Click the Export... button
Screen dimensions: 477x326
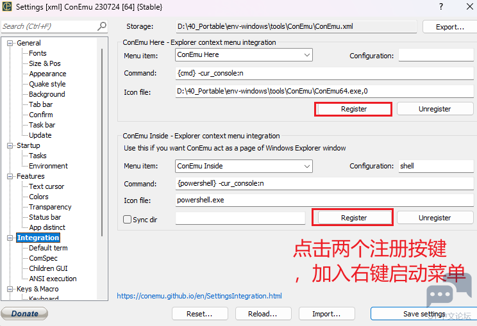tap(449, 27)
